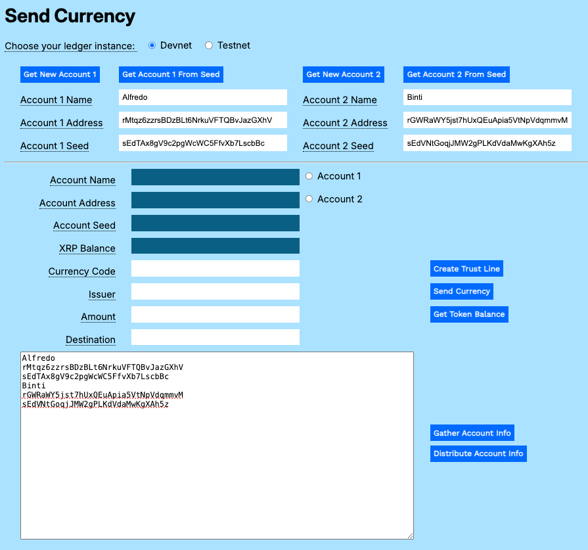Click the Get New Account 1 button
The width and height of the screenshot is (588, 550).
(60, 74)
